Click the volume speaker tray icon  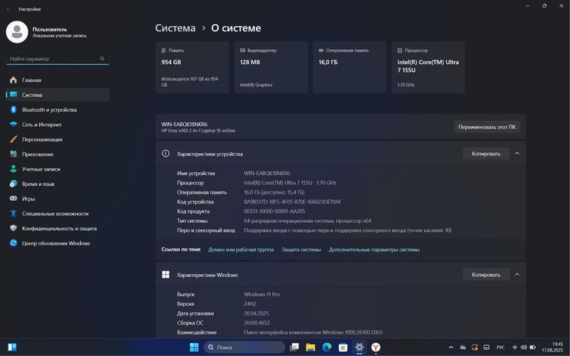pos(524,347)
